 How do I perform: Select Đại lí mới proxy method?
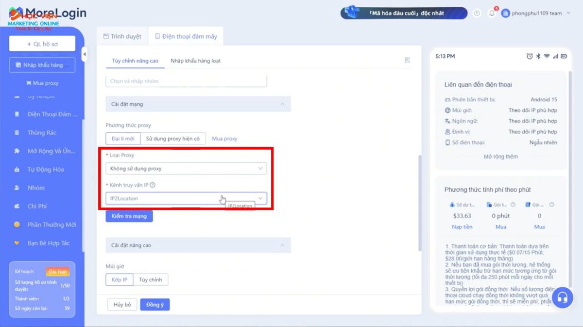(123, 139)
